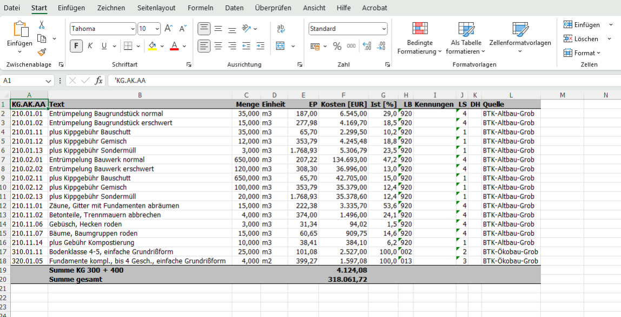Toggle center horizontal alignment

click(x=218, y=46)
